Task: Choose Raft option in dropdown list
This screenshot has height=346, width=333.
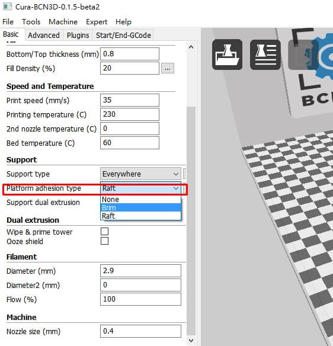Action: 140,216
